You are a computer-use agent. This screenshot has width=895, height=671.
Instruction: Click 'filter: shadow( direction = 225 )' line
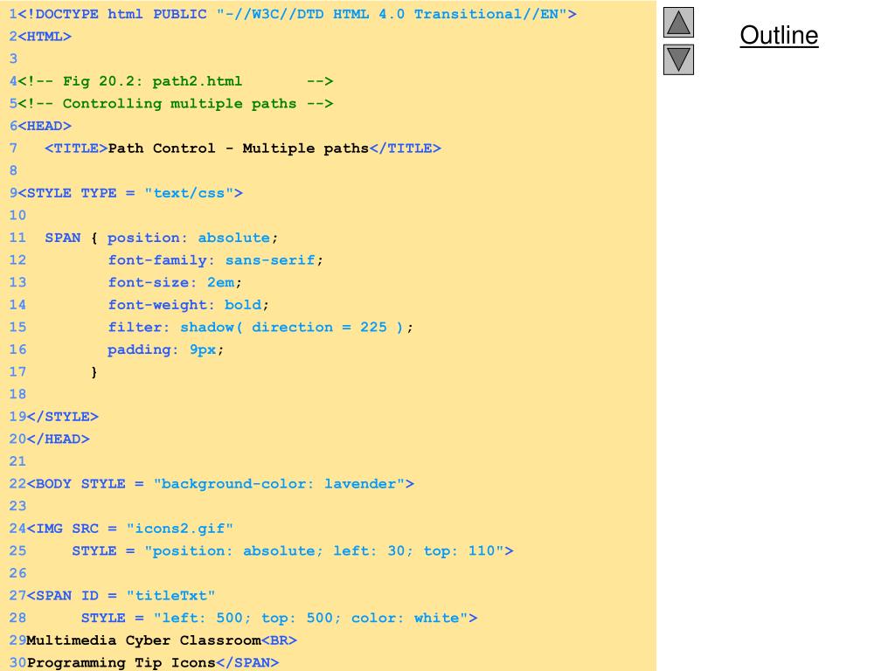260,328
